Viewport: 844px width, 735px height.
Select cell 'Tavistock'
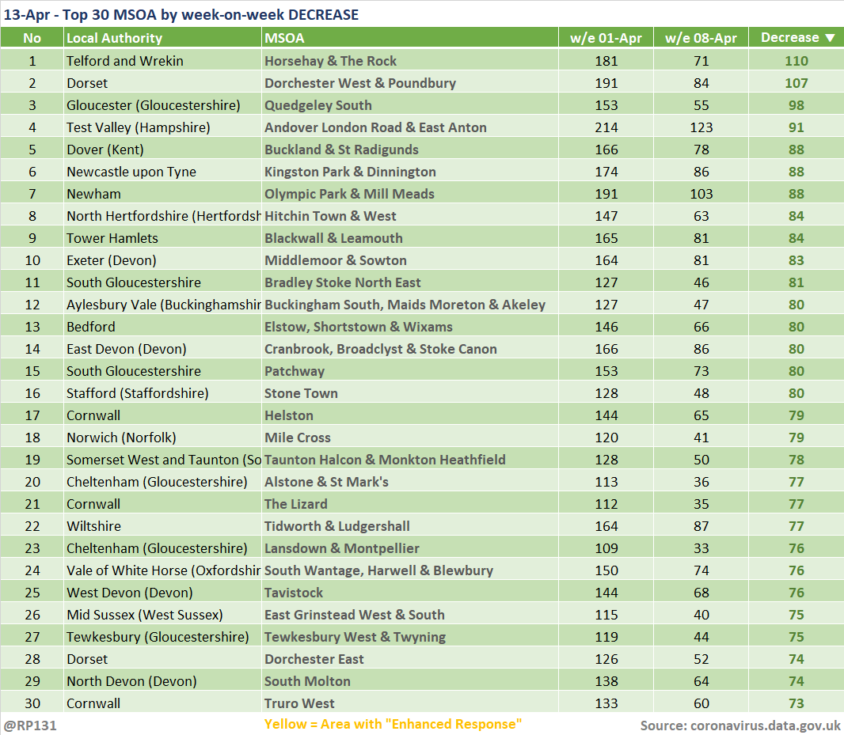409,593
